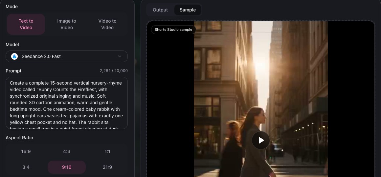Screen dimensions: 381x177
Task: Select Video to Video mode
Action: pyautogui.click(x=107, y=24)
